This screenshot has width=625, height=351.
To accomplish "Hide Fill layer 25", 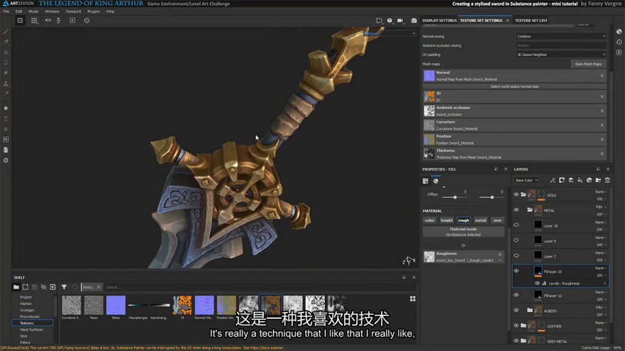I will (x=516, y=271).
